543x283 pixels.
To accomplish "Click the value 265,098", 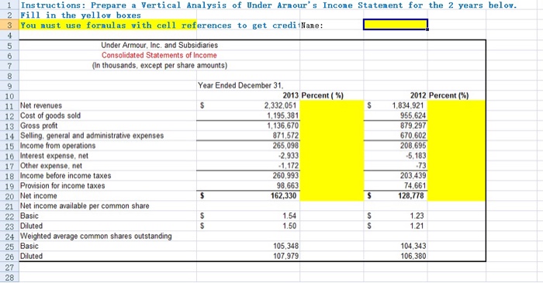I will point(285,146).
